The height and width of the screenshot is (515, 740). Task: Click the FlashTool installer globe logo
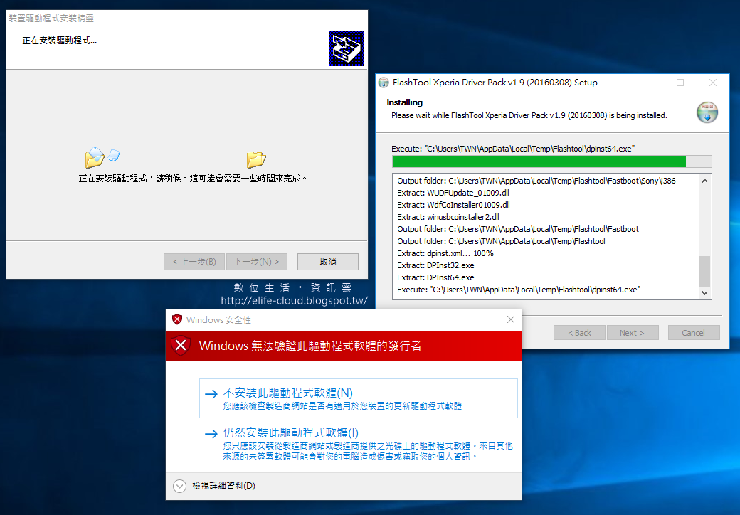[x=707, y=112]
